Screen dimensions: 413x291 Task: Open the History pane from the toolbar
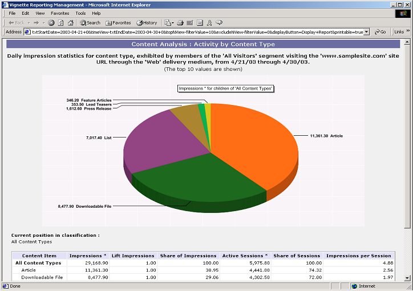(147, 23)
